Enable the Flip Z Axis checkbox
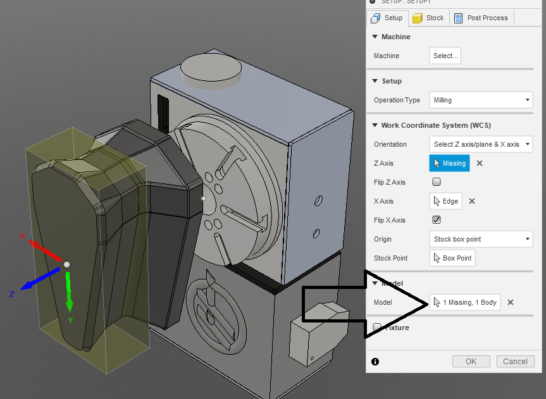The height and width of the screenshot is (399, 546). (x=435, y=182)
